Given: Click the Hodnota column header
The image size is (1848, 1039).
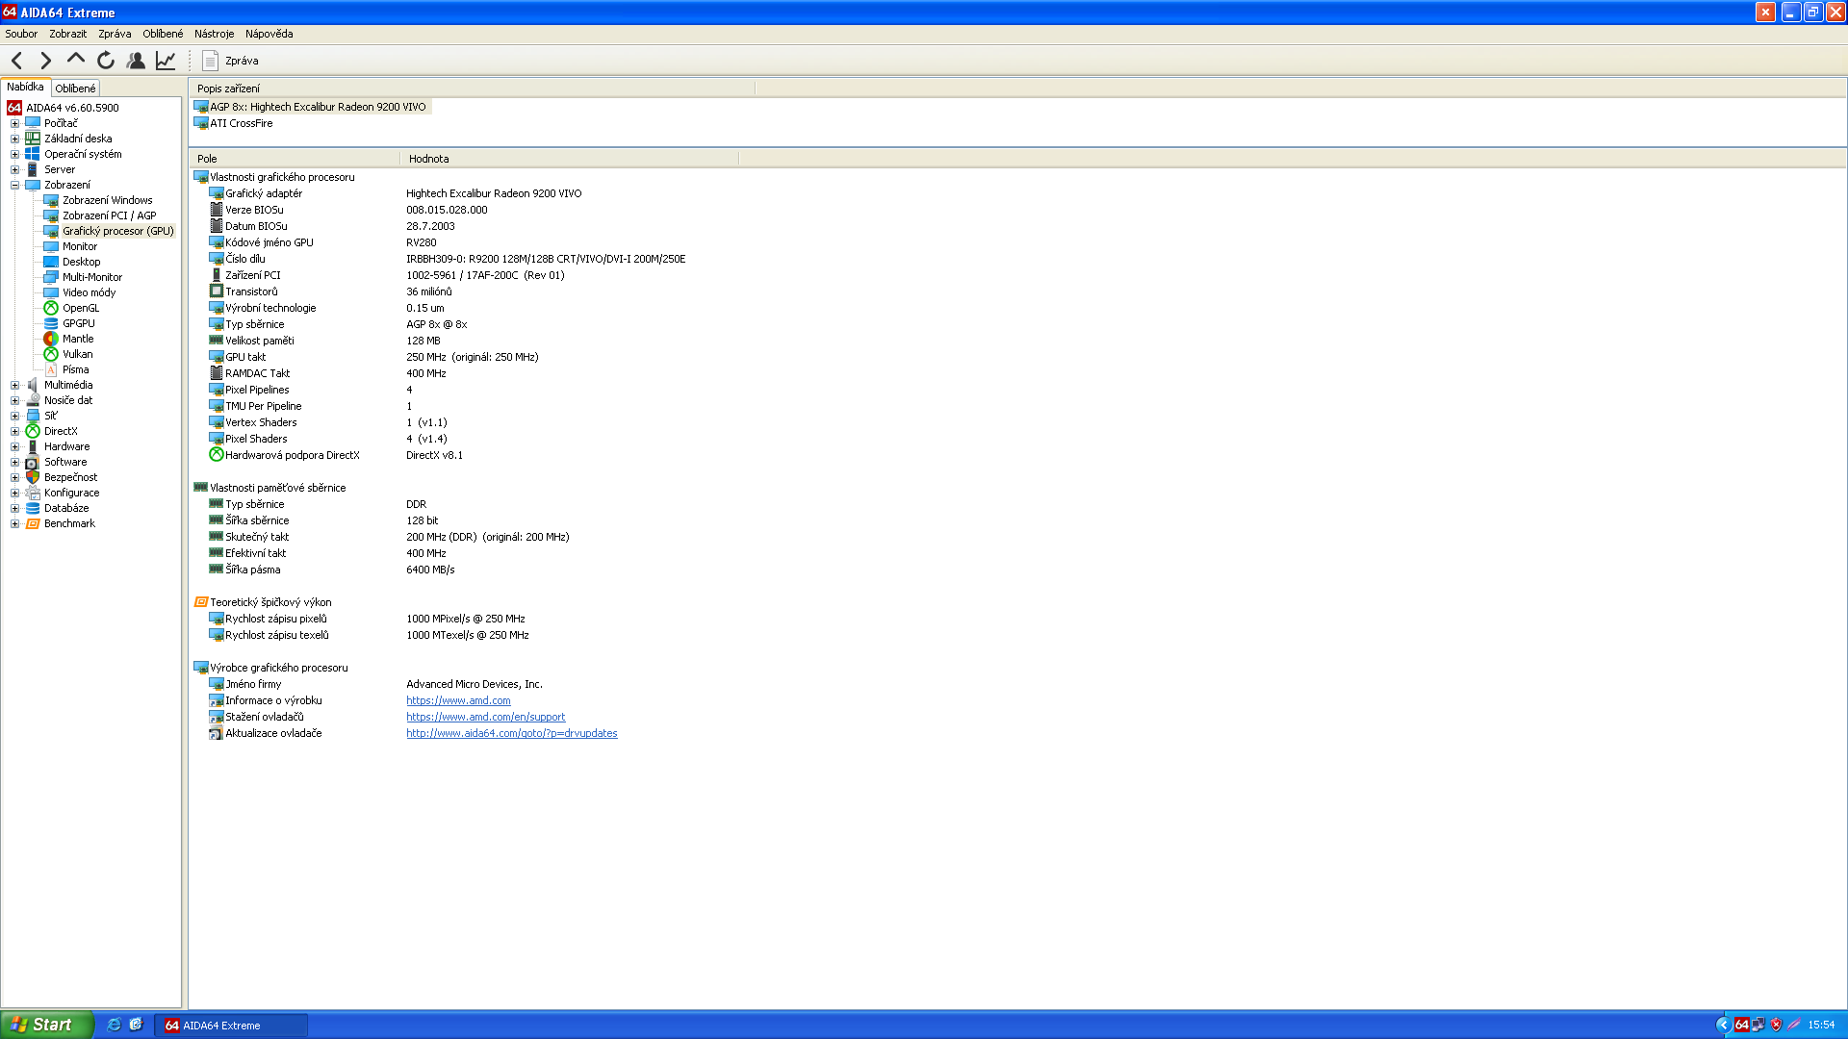Looking at the screenshot, I should [428, 159].
